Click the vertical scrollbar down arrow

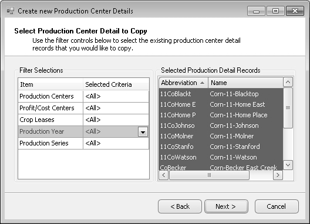click(x=288, y=165)
